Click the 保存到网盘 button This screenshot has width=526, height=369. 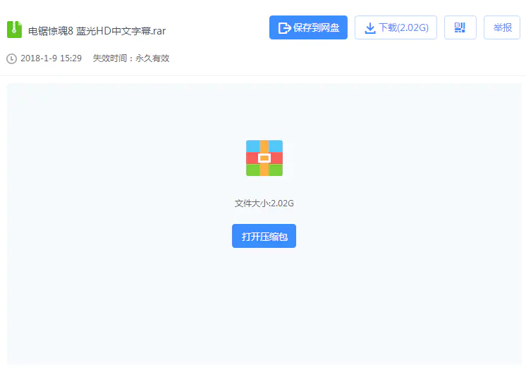tap(308, 27)
